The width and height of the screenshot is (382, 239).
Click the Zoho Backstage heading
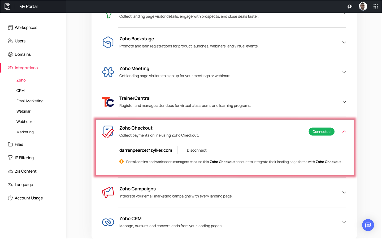pyautogui.click(x=137, y=39)
